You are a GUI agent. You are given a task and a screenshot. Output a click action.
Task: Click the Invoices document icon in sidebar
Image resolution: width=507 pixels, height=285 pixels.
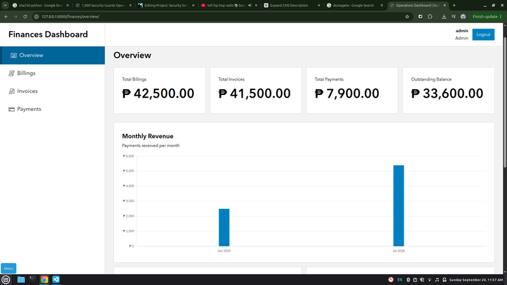click(11, 91)
